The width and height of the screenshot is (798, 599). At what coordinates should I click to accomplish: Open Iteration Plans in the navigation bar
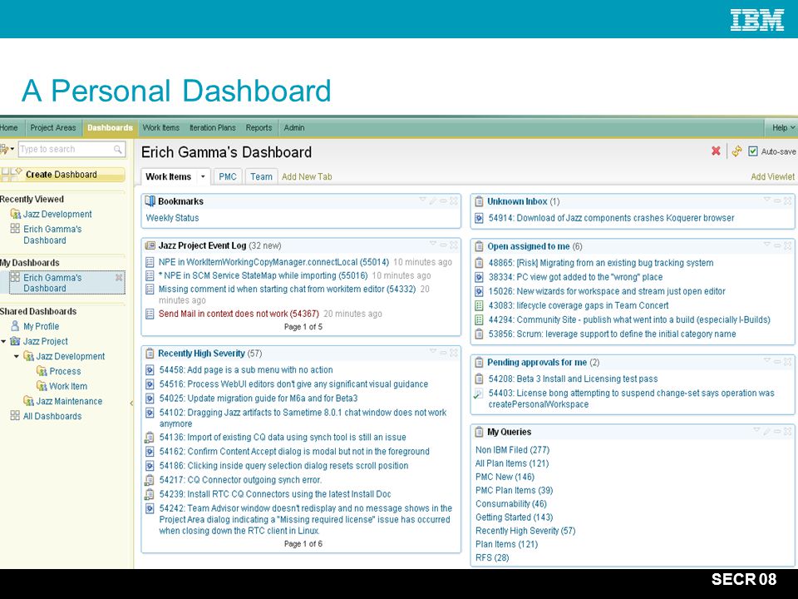pos(213,128)
